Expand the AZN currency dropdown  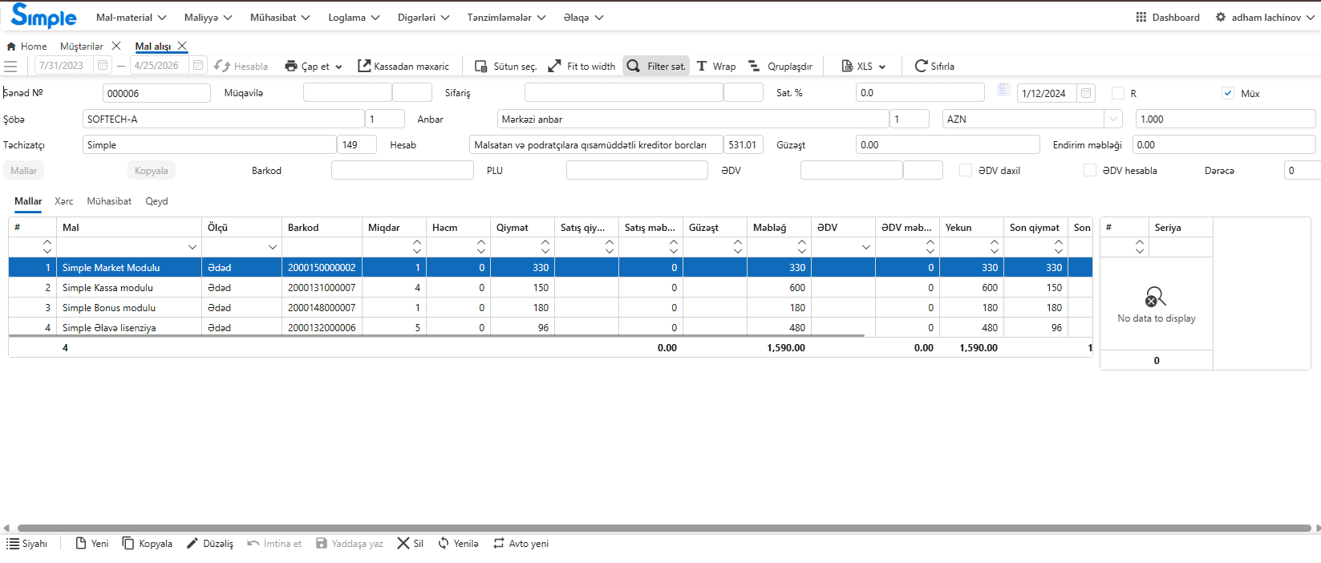click(x=1112, y=119)
